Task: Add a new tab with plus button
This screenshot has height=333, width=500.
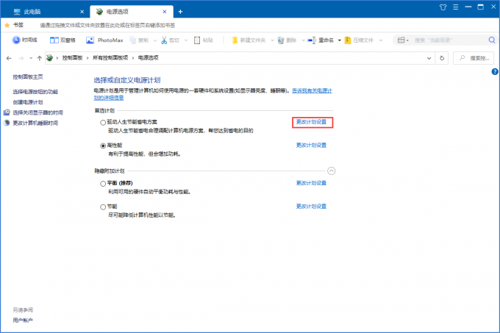Action: pyautogui.click(x=180, y=12)
